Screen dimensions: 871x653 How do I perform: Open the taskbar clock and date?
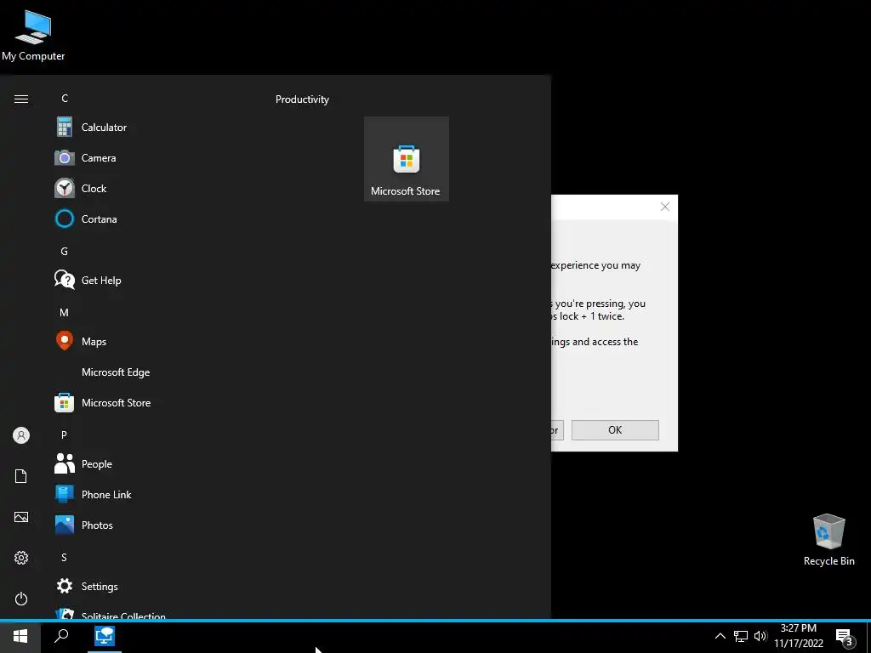click(798, 636)
